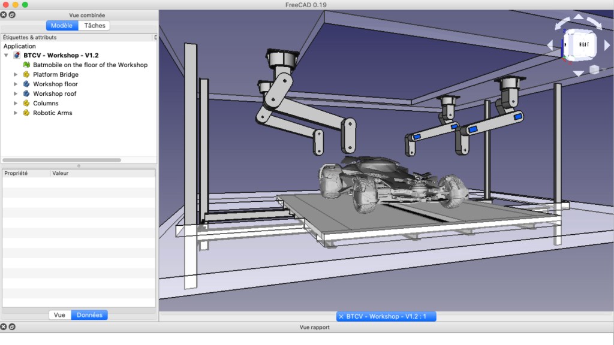Expand the Robotic Arms group
This screenshot has height=345, width=614.
point(16,113)
